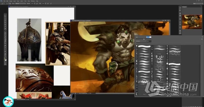Enable airbrush-style build-up

[x=48, y=4]
